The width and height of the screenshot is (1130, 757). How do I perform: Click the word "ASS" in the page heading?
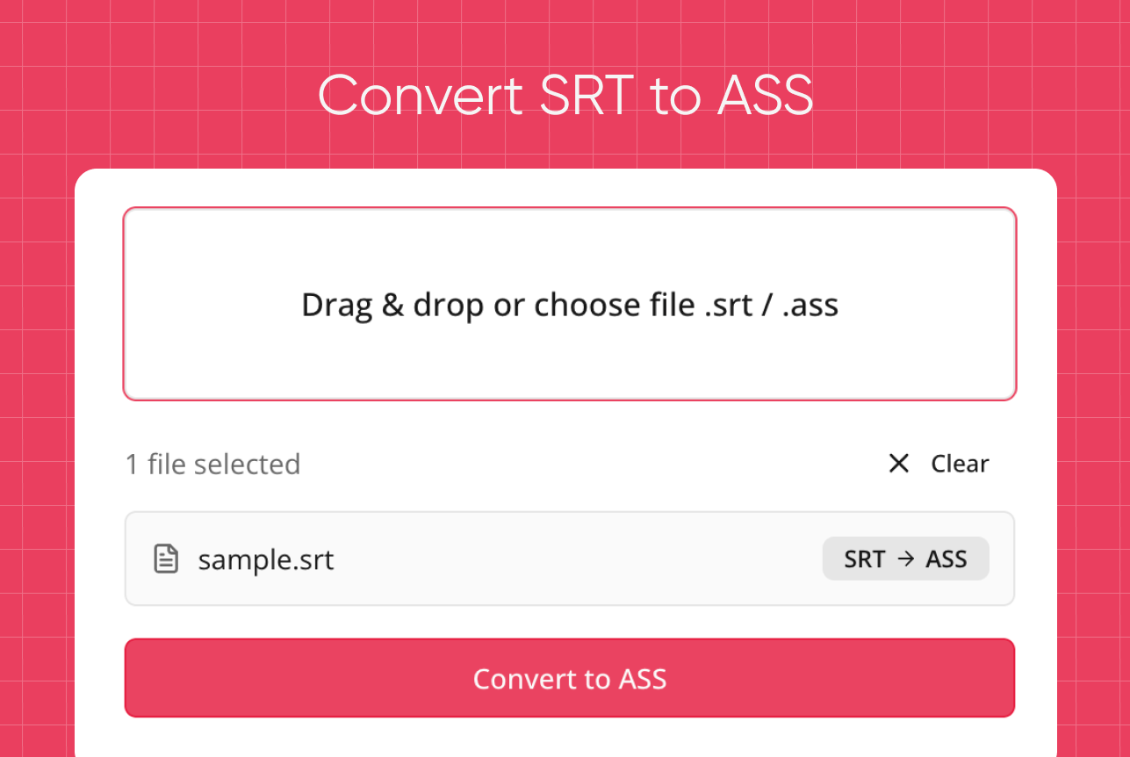click(x=765, y=95)
